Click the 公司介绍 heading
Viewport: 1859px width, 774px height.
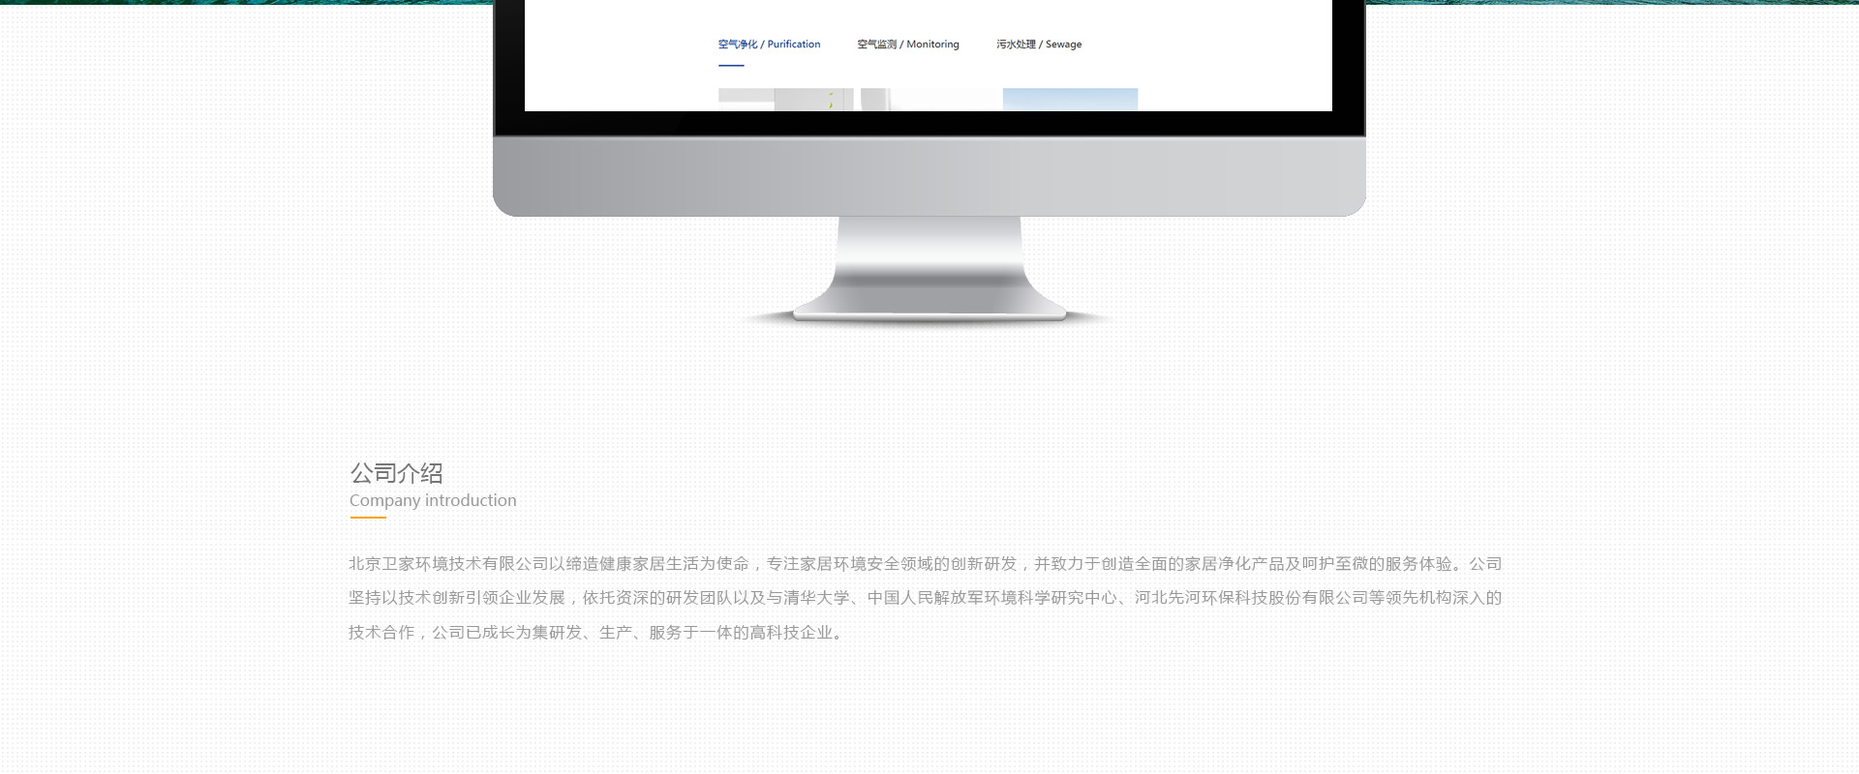tap(396, 473)
